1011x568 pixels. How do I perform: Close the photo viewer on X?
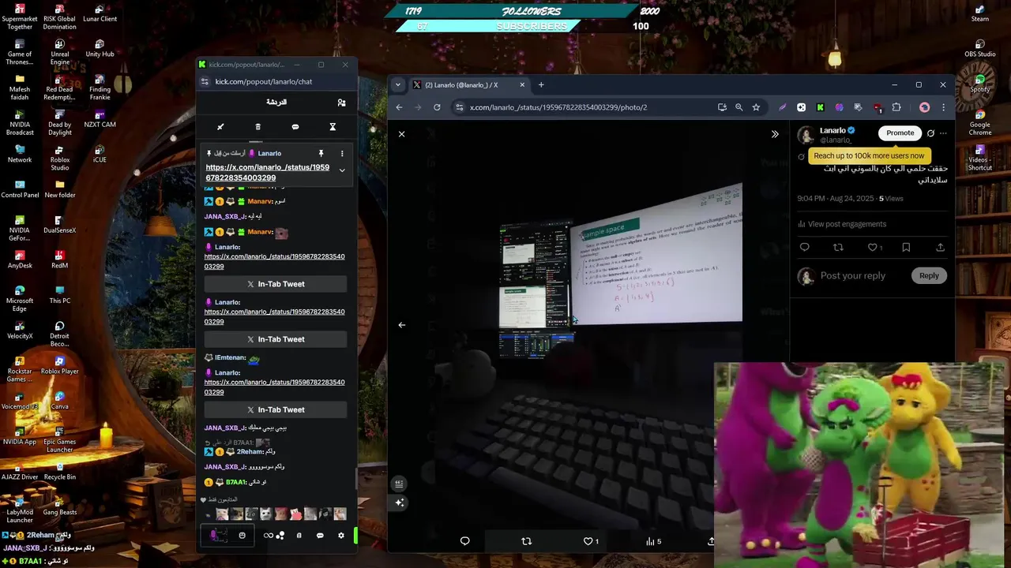pyautogui.click(x=401, y=134)
